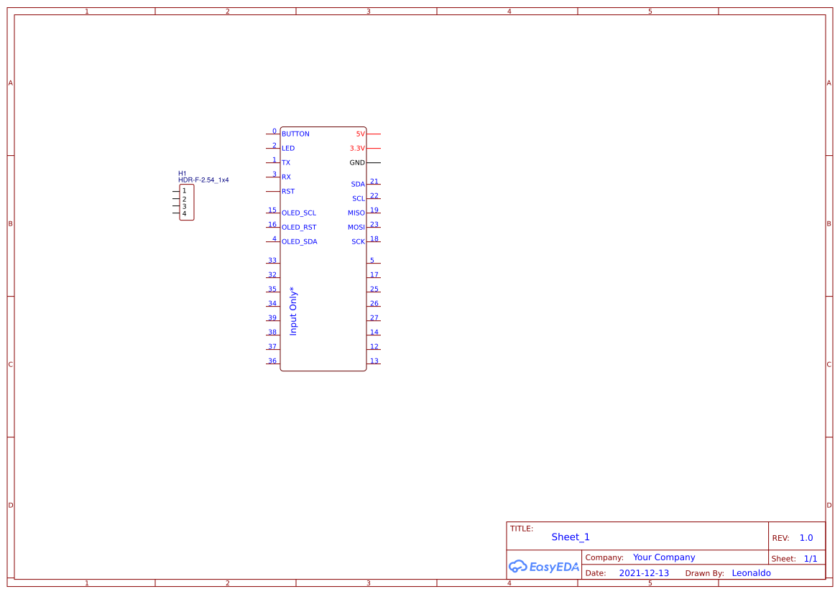Click the MOSI pin 23

coord(356,226)
